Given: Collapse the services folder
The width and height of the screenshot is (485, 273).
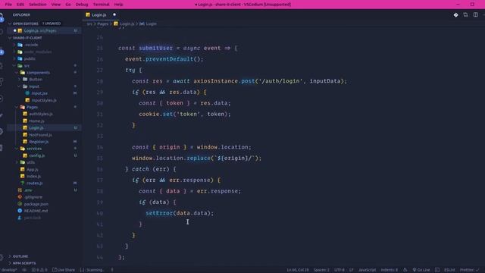Looking at the screenshot, I should [x=34, y=149].
